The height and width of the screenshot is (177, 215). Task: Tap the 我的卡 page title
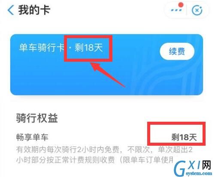[x=34, y=10]
